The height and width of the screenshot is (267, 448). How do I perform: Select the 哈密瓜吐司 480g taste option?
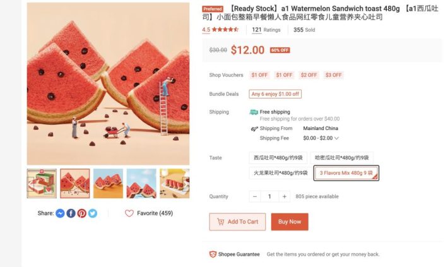tap(343, 157)
